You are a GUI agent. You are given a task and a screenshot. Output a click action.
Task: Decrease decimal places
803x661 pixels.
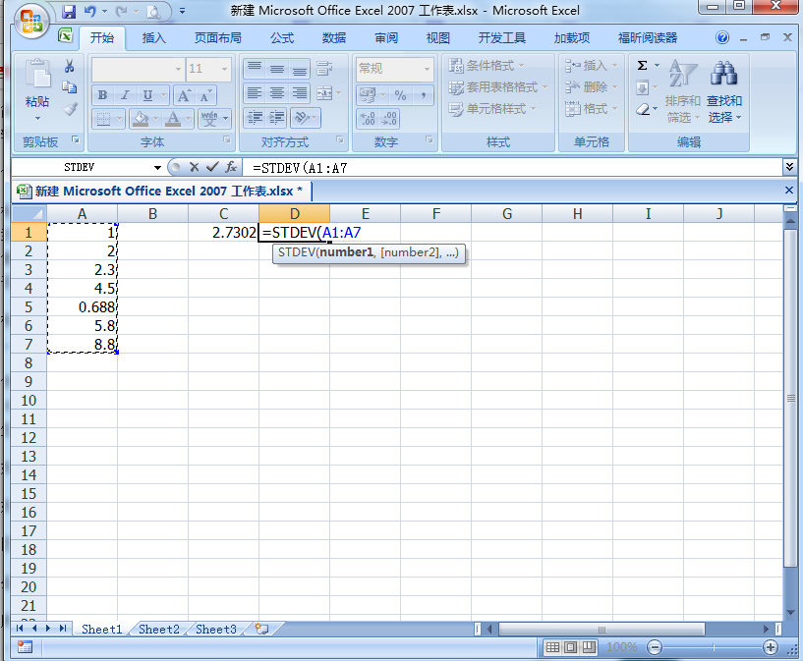pos(388,119)
